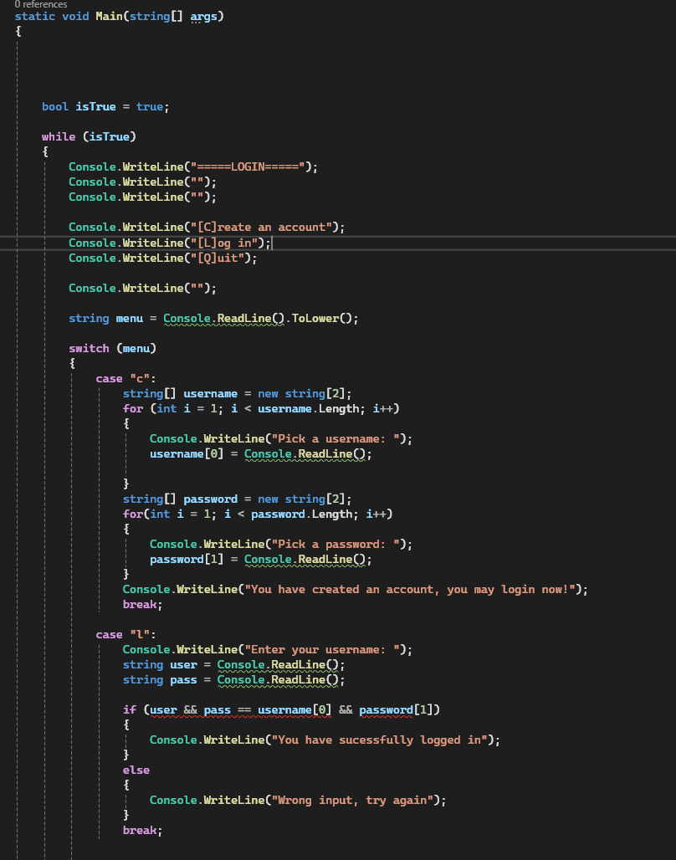The image size is (676, 860).
Task: Click "You have sucessfully logged in" string
Action: click(x=379, y=740)
